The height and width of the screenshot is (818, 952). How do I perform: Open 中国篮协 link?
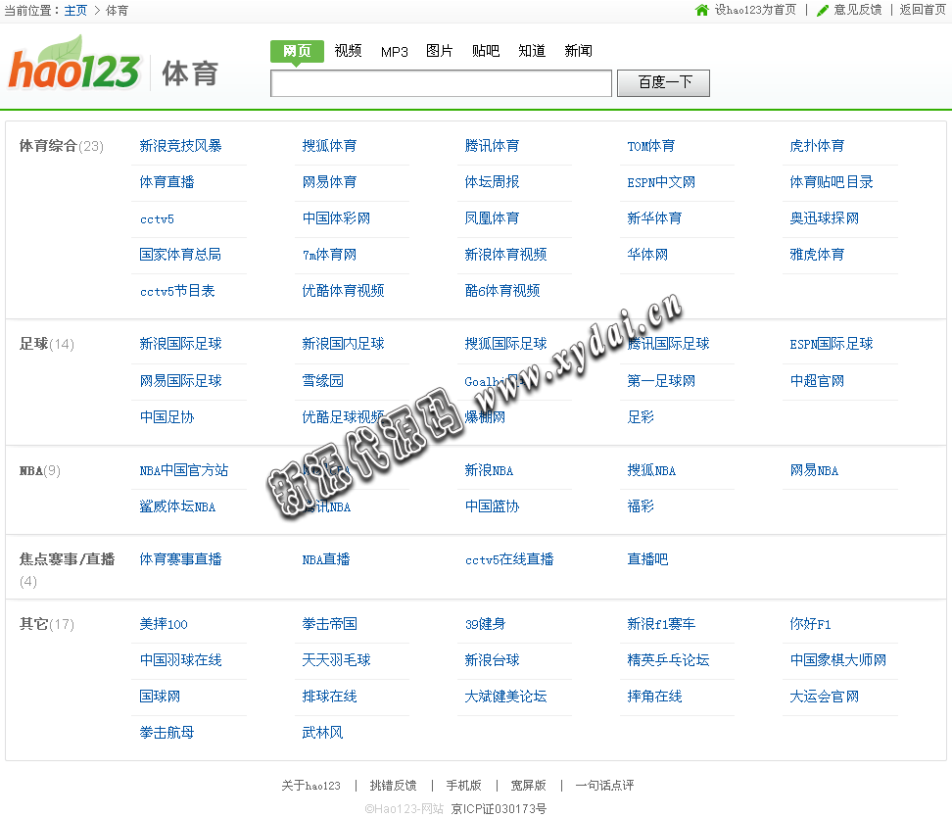coord(492,506)
